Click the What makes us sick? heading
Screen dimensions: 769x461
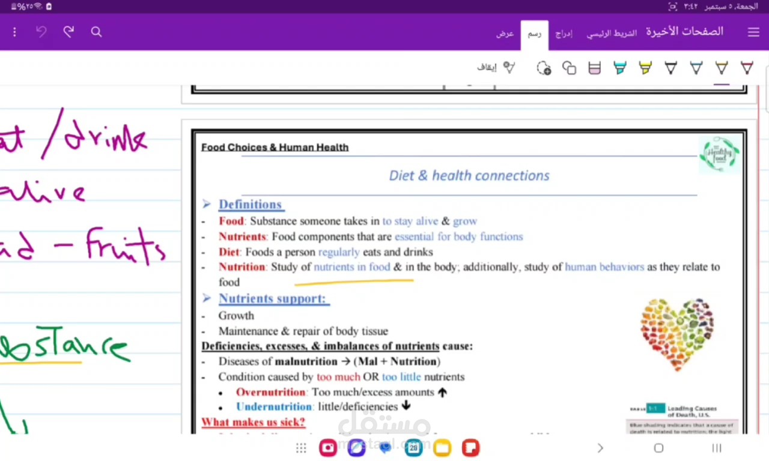click(x=253, y=422)
